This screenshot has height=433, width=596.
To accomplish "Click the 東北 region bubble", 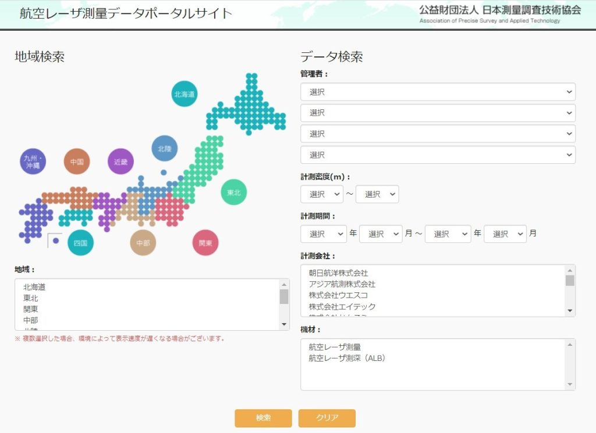I will click(233, 192).
